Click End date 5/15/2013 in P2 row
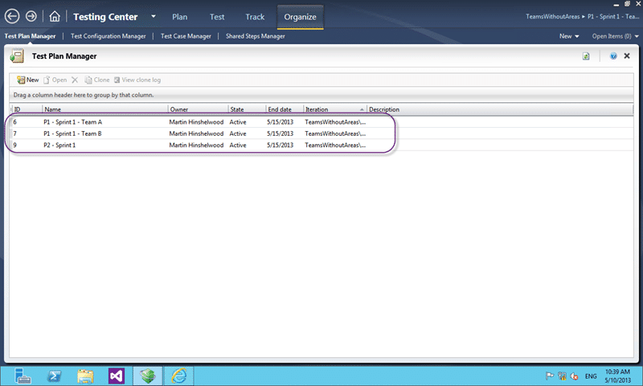The width and height of the screenshot is (643, 386). [x=280, y=145]
